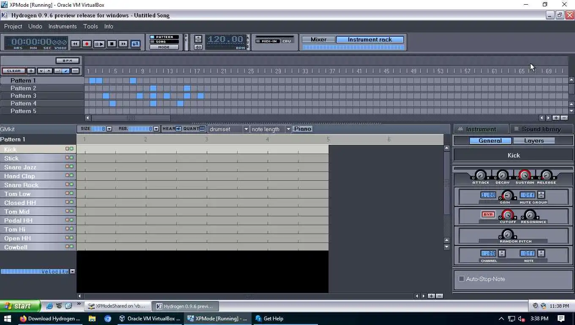This screenshot has height=325, width=575.
Task: Click the CLEAR button in song editor
Action: pyautogui.click(x=14, y=71)
